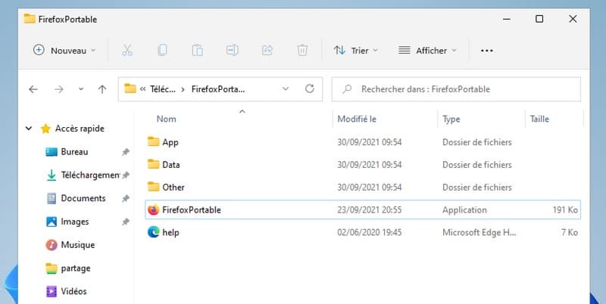The height and width of the screenshot is (304, 606).
Task: Navigate back with the left arrow
Action: pyautogui.click(x=33, y=89)
